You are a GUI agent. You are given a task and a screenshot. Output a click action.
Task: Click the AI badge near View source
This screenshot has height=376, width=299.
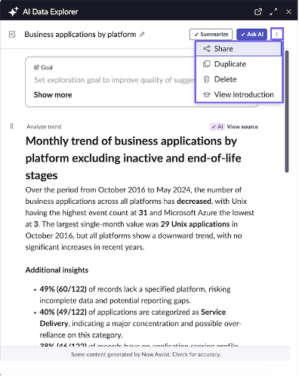pyautogui.click(x=217, y=127)
